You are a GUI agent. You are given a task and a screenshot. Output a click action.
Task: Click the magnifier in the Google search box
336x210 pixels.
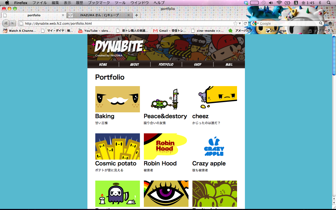point(321,23)
